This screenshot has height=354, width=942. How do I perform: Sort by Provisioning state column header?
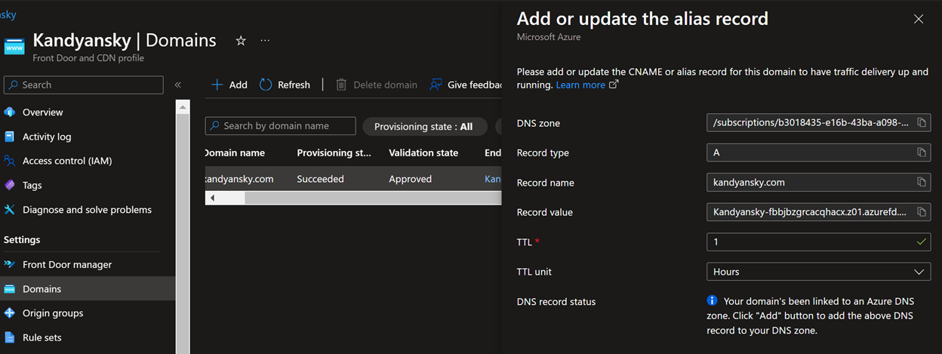[334, 152]
